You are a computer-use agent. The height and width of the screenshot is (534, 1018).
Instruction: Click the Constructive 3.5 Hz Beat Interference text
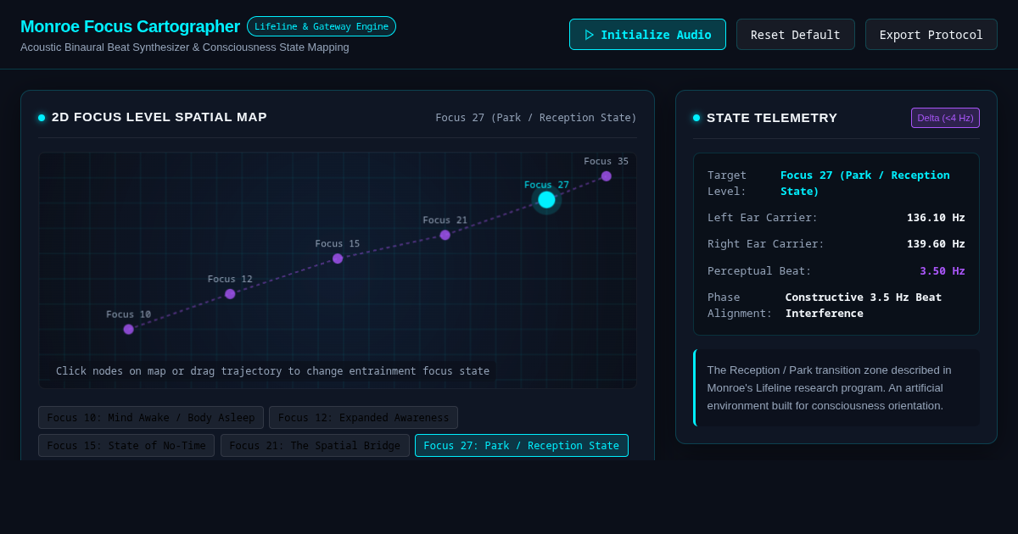click(x=864, y=305)
